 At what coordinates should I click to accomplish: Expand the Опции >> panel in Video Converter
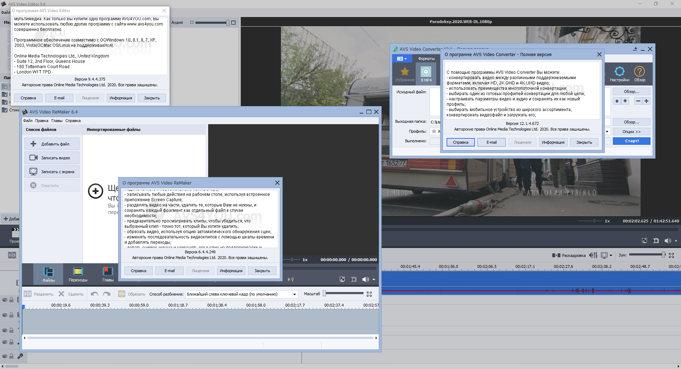pyautogui.click(x=631, y=132)
